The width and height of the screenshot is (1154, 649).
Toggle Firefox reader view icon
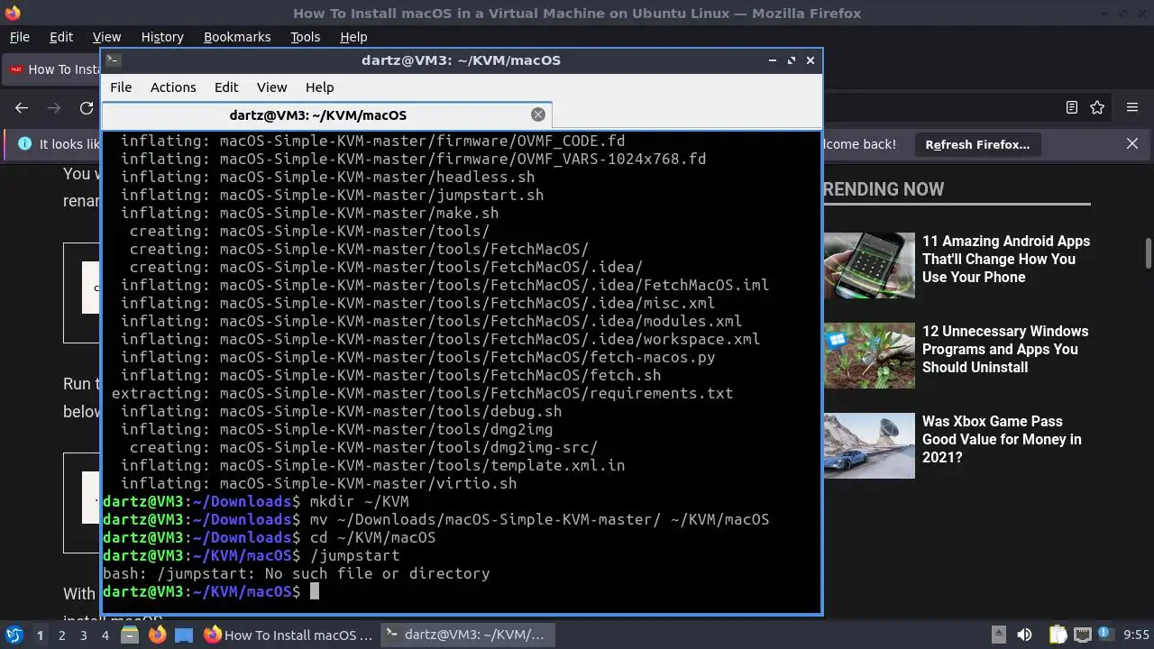[1071, 107]
